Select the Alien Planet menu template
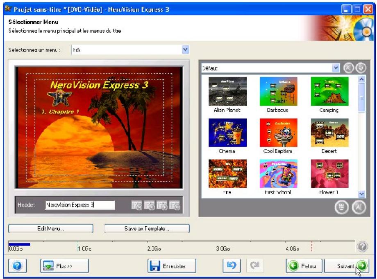Screen dimensions: 377x279 point(227,95)
